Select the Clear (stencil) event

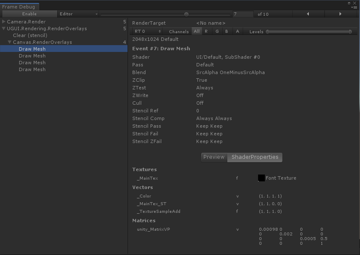(30, 35)
